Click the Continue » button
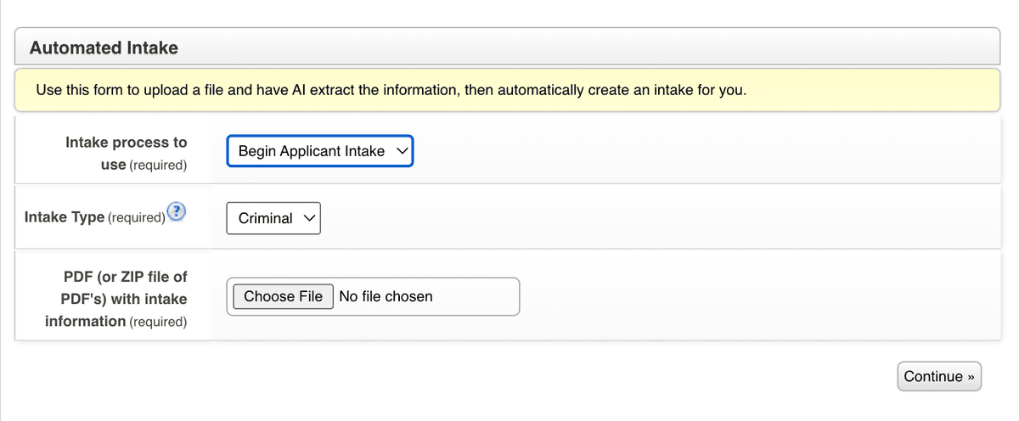Image resolution: width=1019 pixels, height=421 pixels. tap(938, 377)
